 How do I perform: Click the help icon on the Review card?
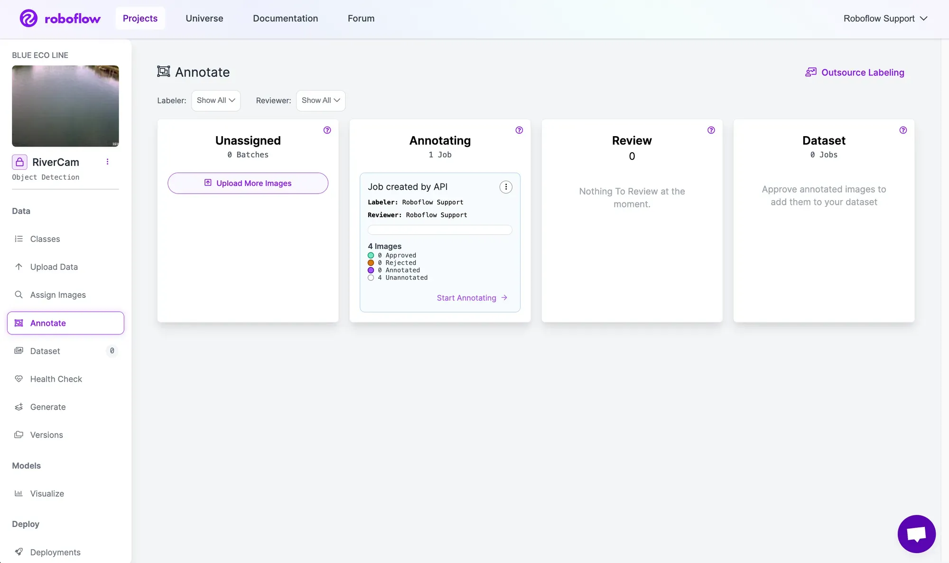coord(711,130)
